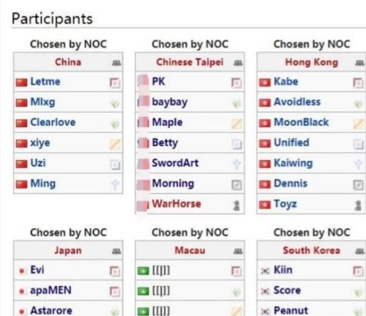366x316 pixels.
Task: Click the bot lane icon next to Uzi
Action: click(x=114, y=164)
